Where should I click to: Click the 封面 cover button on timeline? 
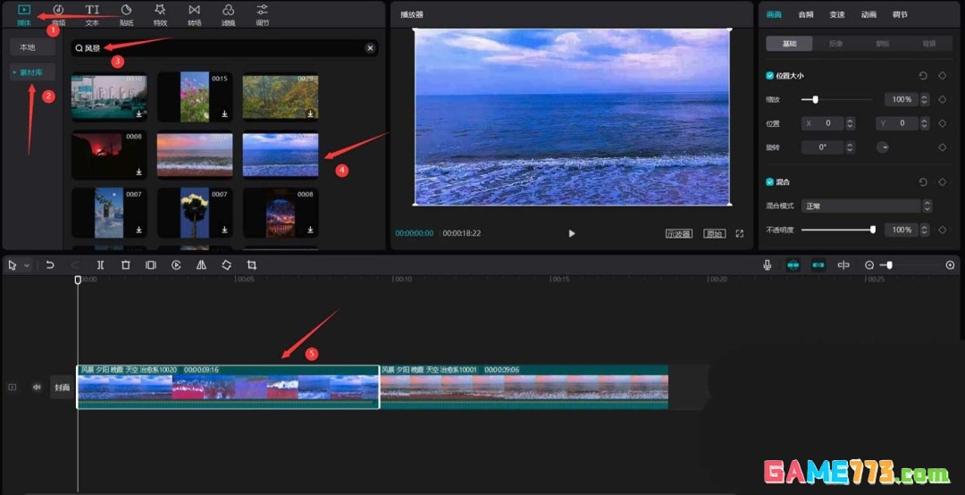pos(62,387)
